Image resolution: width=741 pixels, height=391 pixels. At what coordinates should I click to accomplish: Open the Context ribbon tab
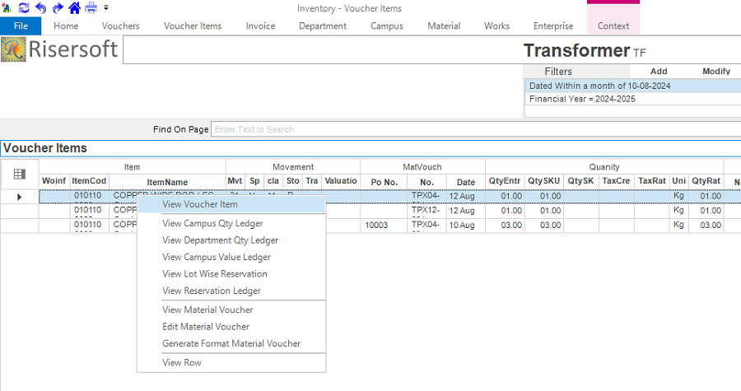point(613,26)
